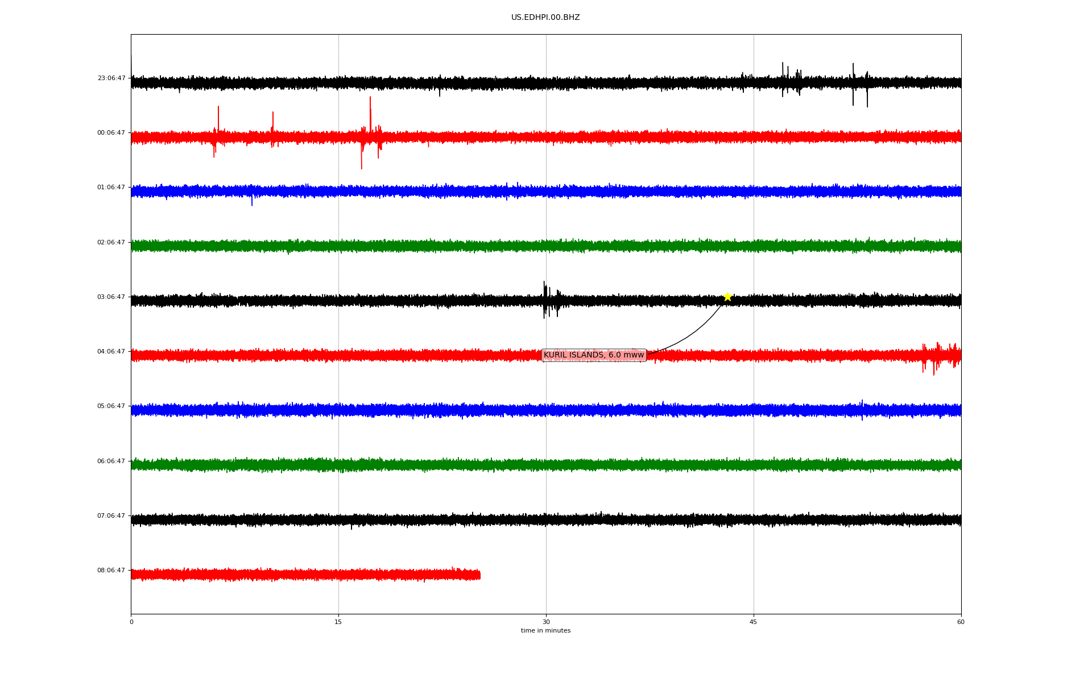Click the x-axis tick label 30

[x=546, y=622]
